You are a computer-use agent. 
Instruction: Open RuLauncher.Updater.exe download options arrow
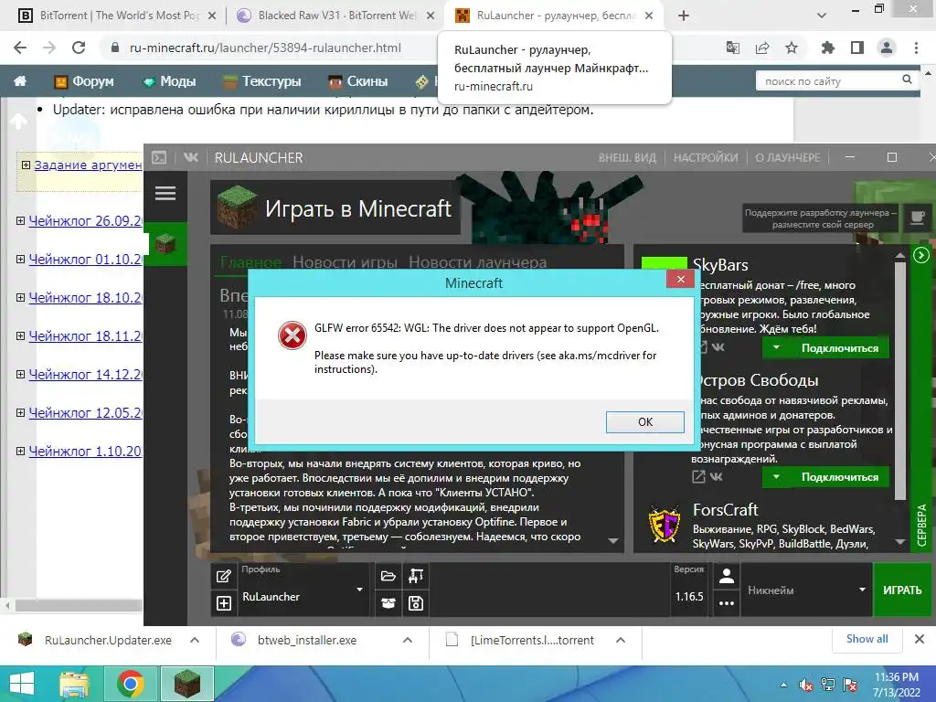[194, 640]
